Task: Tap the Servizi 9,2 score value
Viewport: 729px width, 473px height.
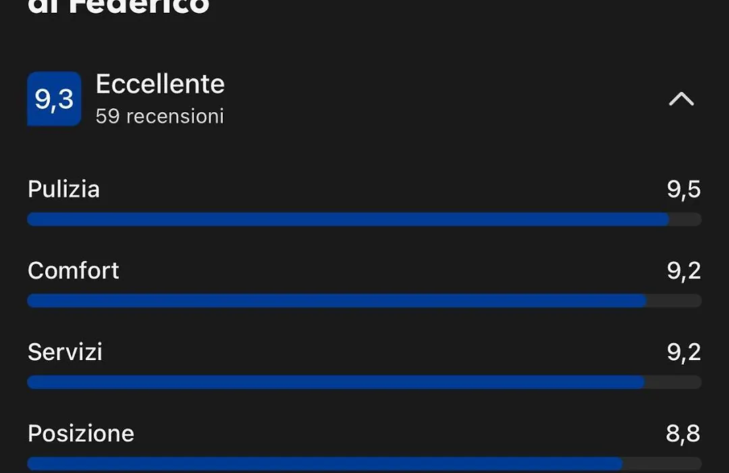Action: 683,353
